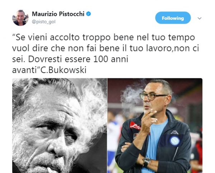
Task: Click the wristwatch in the right photo
Action: (x=147, y=161)
